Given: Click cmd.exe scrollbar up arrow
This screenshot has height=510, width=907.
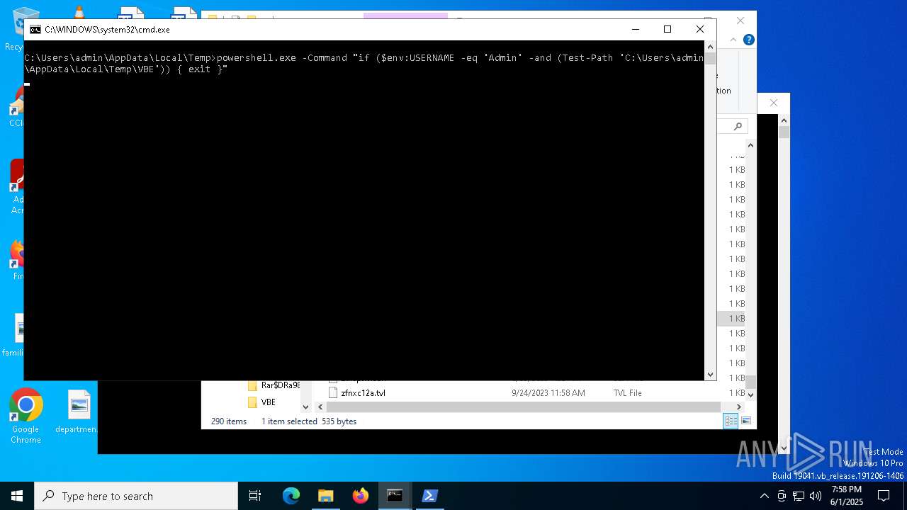Looking at the screenshot, I should pos(710,46).
